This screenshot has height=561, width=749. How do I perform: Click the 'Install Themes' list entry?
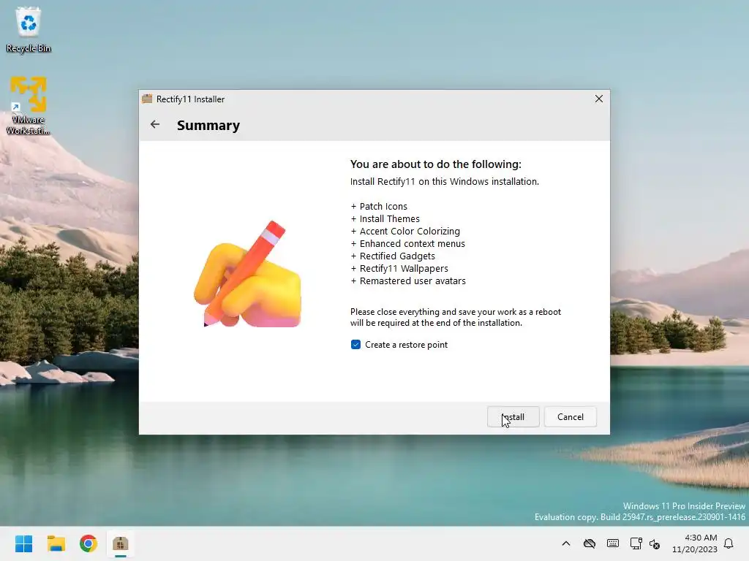pos(385,218)
